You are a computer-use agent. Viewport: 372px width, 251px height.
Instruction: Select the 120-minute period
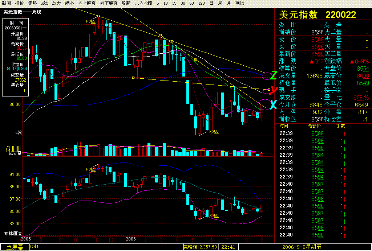click(201, 3)
